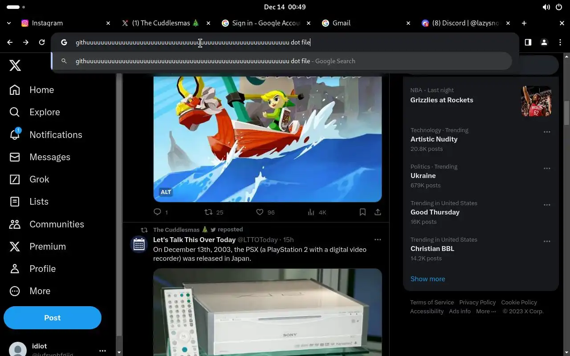Switch to The Cuddlesmas X tab

click(165, 23)
